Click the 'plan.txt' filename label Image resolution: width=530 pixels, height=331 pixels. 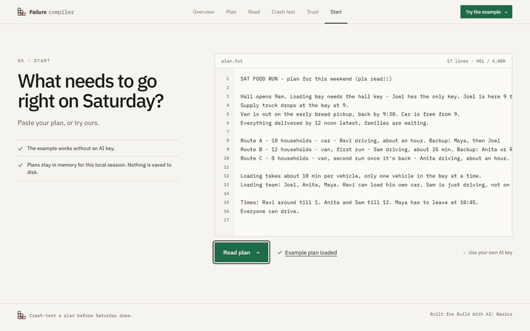(232, 61)
